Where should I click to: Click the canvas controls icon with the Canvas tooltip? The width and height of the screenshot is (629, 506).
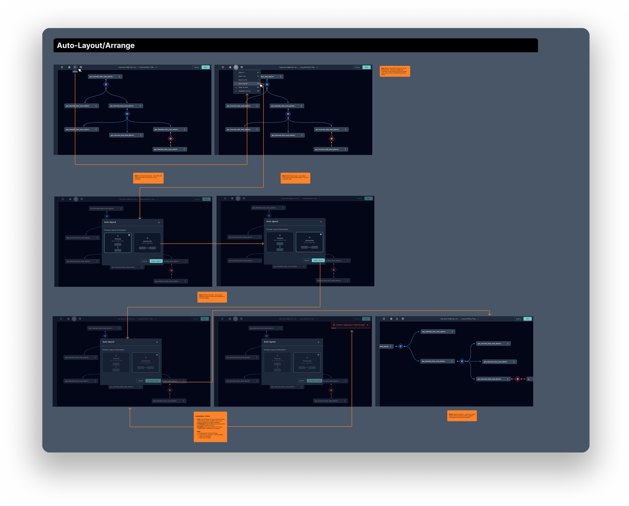pyautogui.click(x=75, y=67)
